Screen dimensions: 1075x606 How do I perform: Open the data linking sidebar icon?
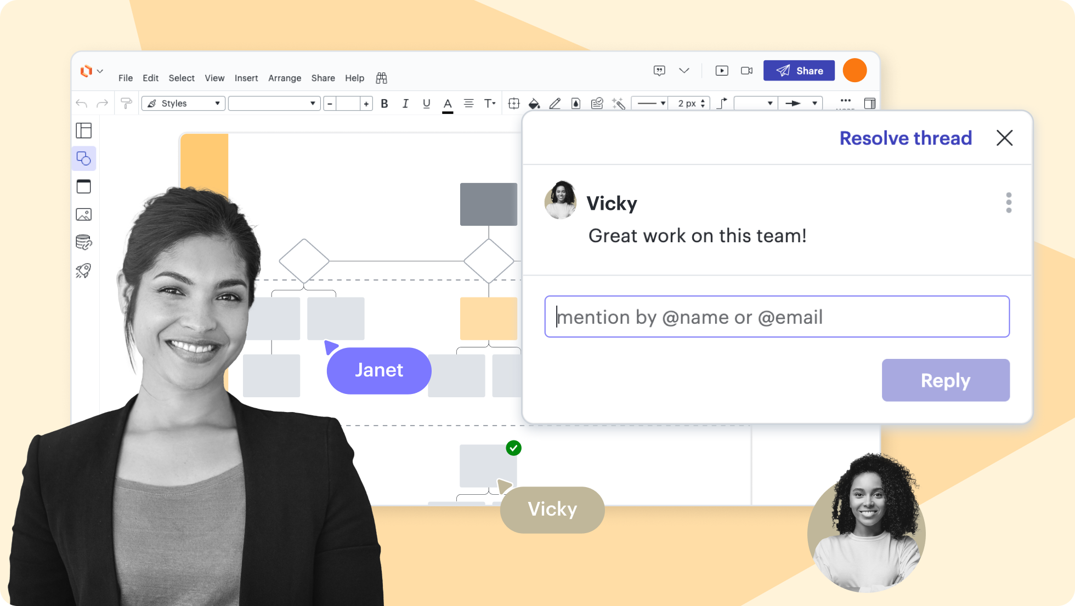click(x=83, y=242)
